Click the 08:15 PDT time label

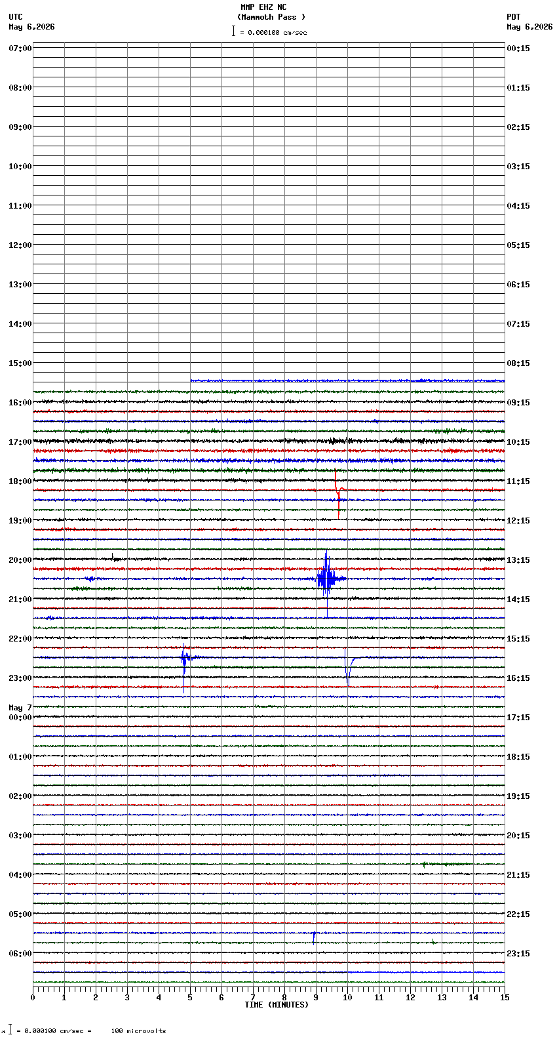click(x=518, y=363)
